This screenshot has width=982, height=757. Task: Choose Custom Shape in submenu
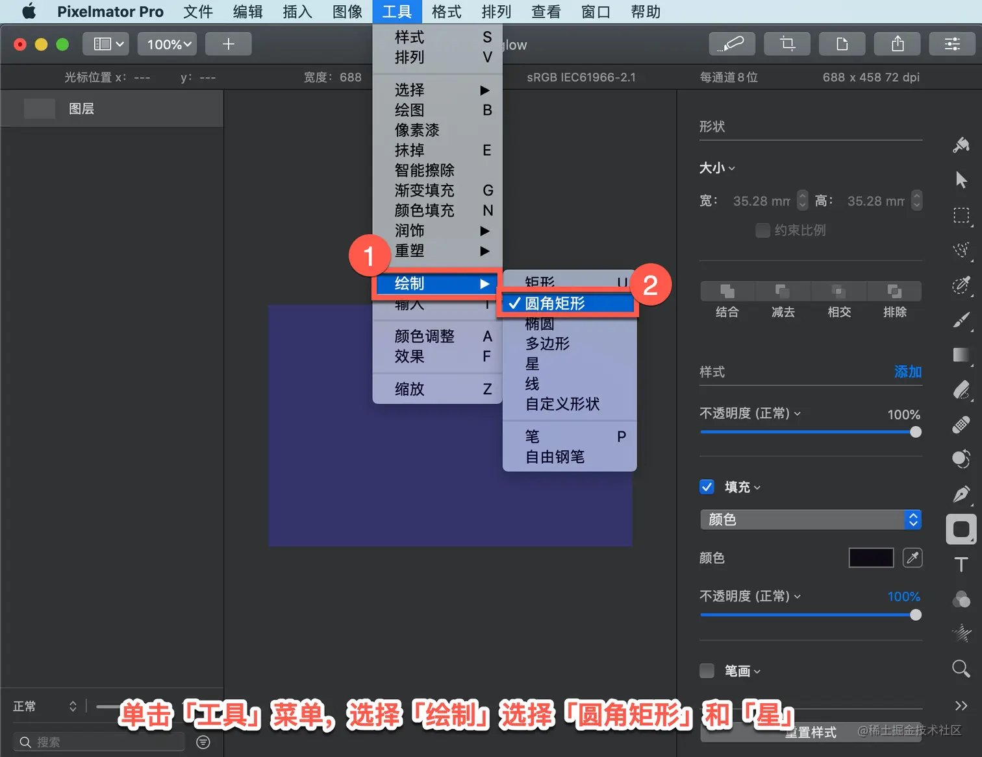pyautogui.click(x=570, y=404)
